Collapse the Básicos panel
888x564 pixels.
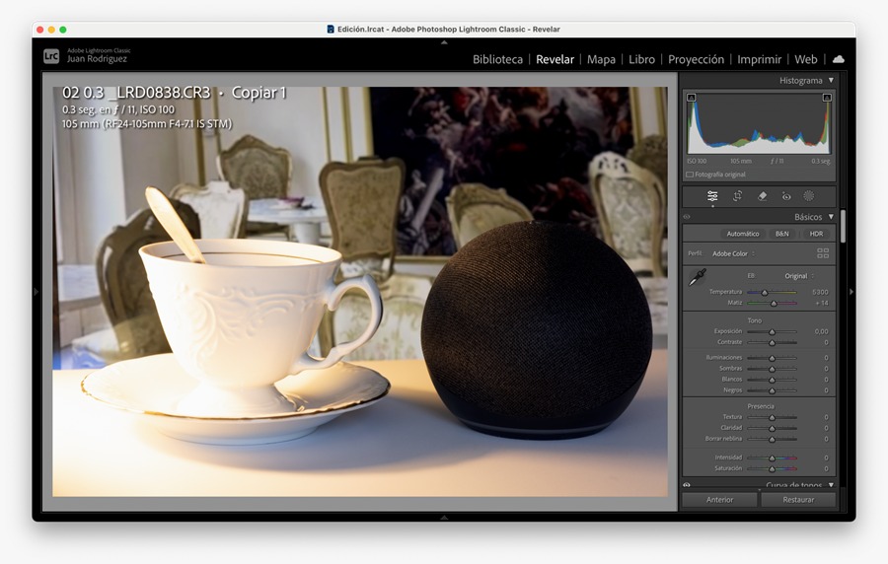click(831, 217)
